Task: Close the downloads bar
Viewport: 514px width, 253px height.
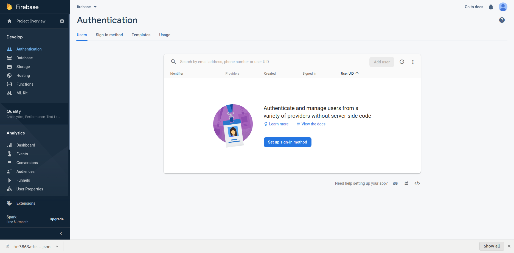Action: pyautogui.click(x=509, y=246)
